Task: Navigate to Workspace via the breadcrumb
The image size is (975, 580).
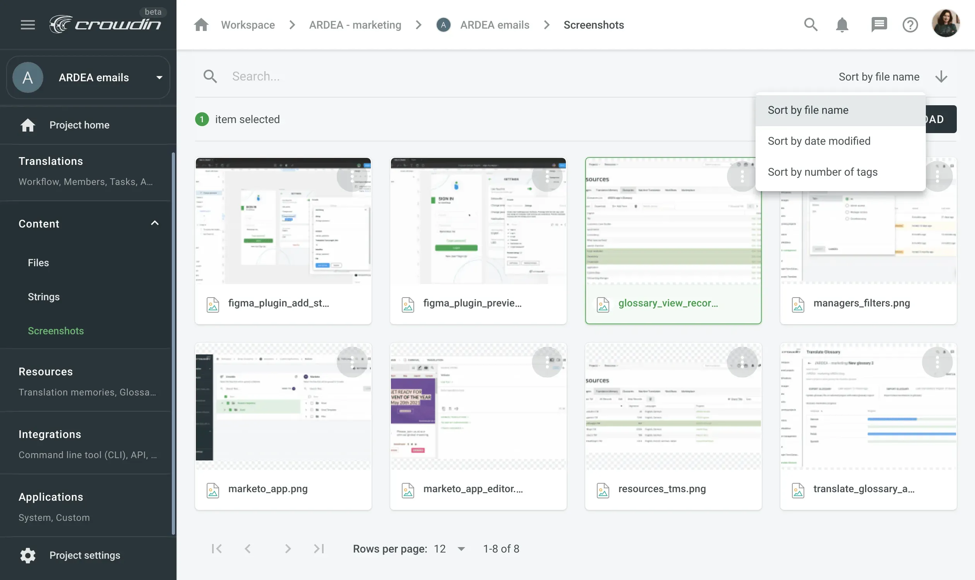Action: point(248,25)
